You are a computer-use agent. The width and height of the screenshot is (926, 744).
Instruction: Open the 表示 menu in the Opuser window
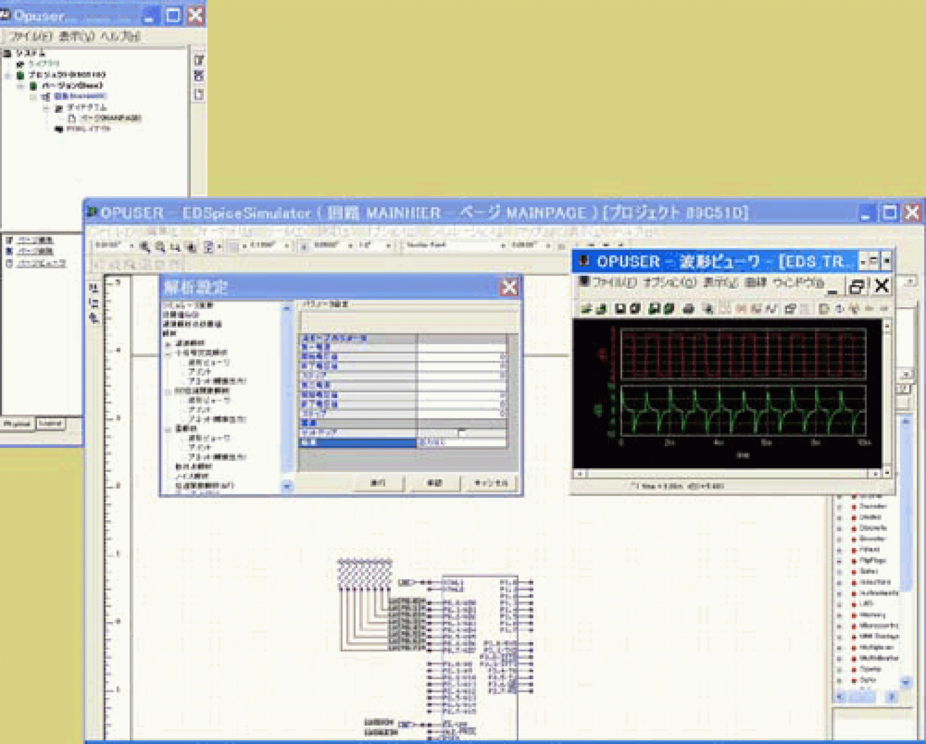click(x=77, y=36)
